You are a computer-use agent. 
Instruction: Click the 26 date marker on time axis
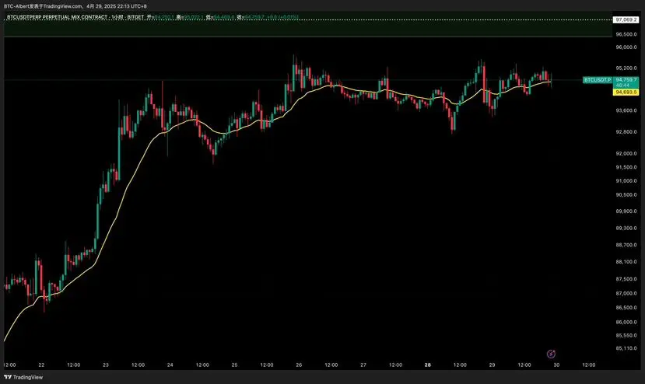pos(299,364)
